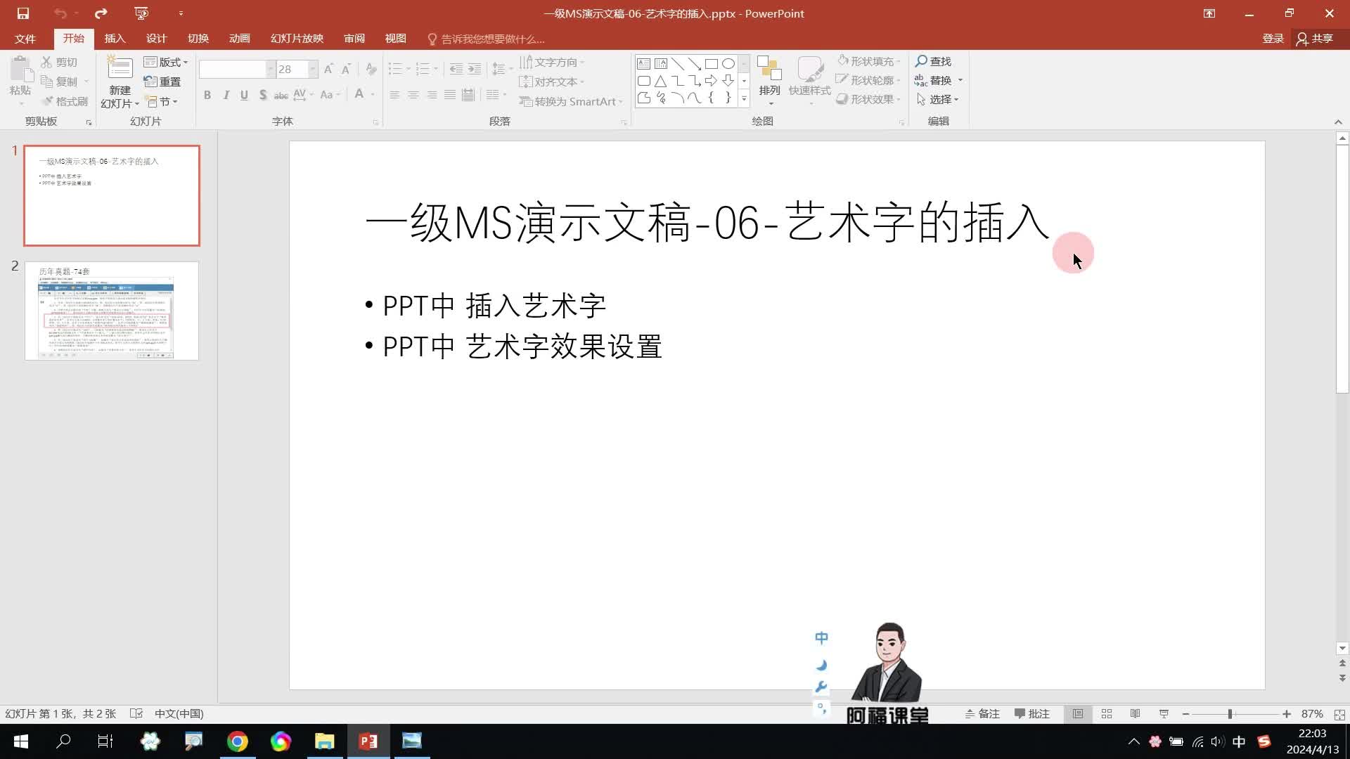Toggle Strikethrough formatting

pos(281,95)
